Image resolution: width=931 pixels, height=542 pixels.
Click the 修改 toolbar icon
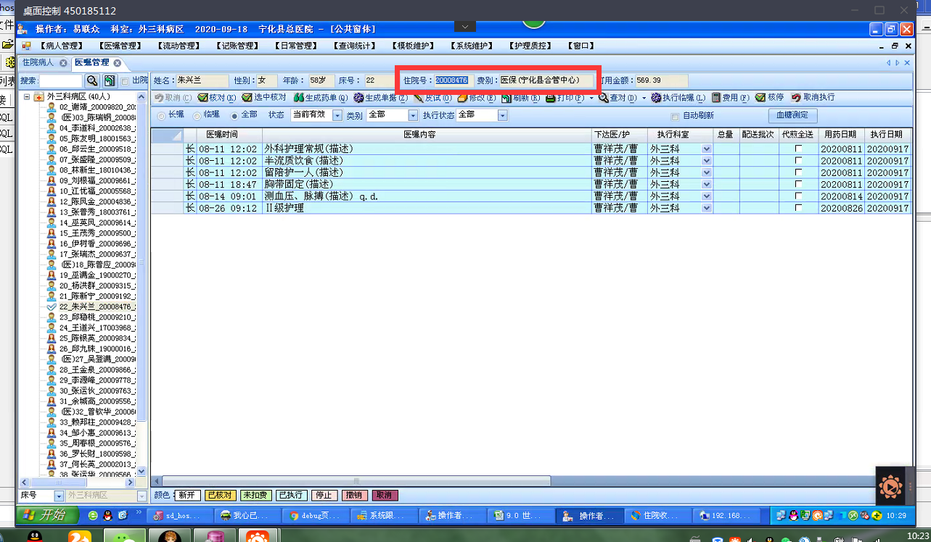[462, 98]
